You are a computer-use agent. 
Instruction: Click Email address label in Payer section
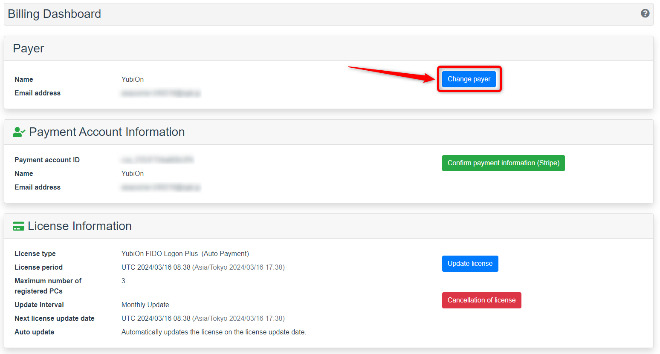(38, 93)
